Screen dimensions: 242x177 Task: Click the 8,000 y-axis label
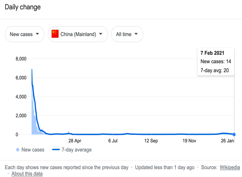[x=21, y=59]
